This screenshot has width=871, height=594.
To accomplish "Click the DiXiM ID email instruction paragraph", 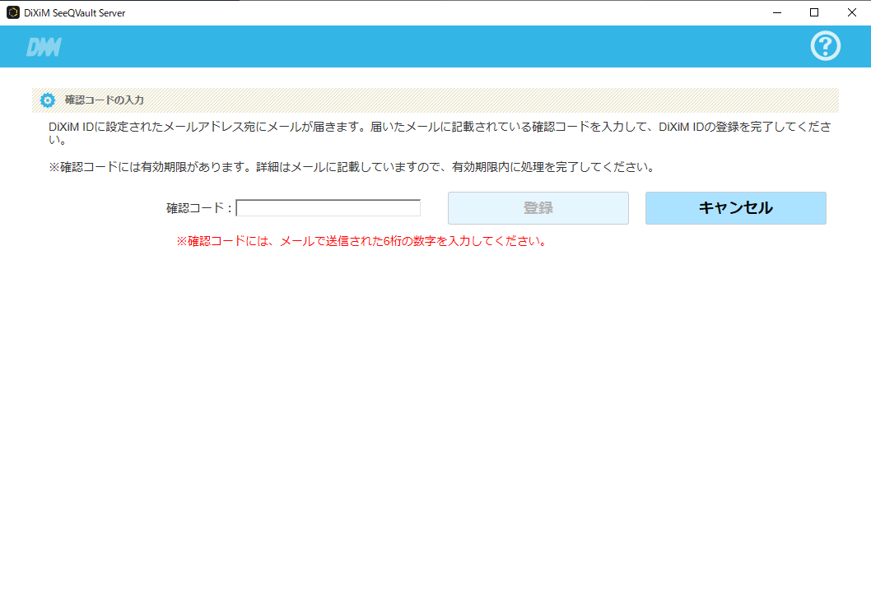I will pyautogui.click(x=436, y=127).
